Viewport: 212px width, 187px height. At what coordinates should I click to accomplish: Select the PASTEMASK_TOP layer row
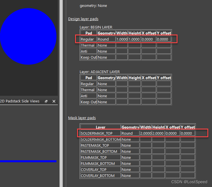(x=95, y=146)
